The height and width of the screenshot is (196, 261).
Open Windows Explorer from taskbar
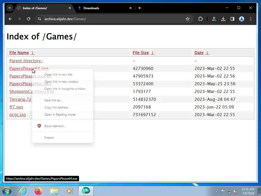point(54,191)
